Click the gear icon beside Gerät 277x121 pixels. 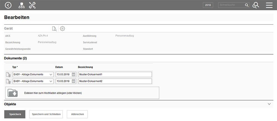(x=62, y=29)
